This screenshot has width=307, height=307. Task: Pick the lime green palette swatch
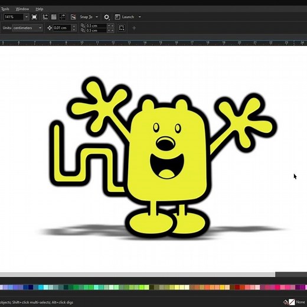(x=142, y=288)
